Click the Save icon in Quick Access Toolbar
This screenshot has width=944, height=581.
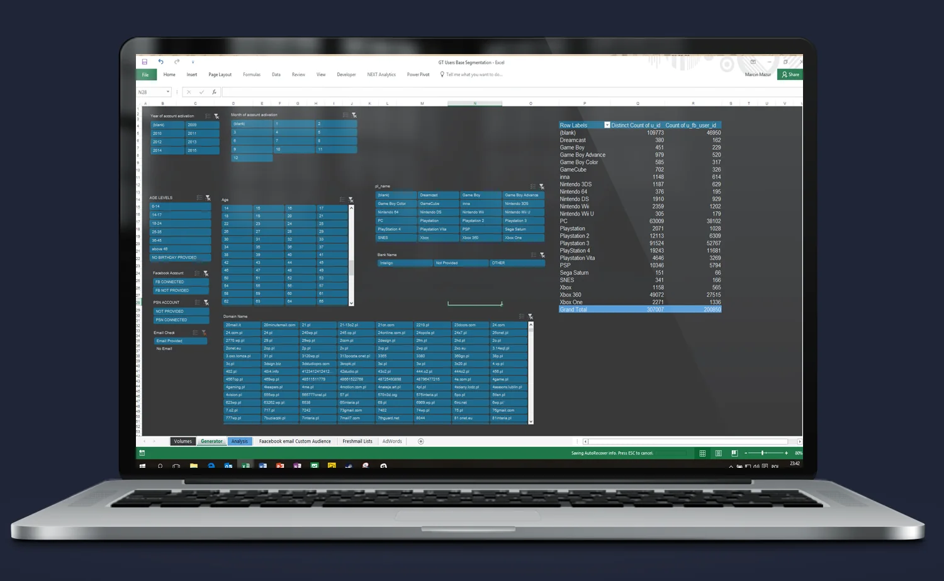tap(144, 62)
